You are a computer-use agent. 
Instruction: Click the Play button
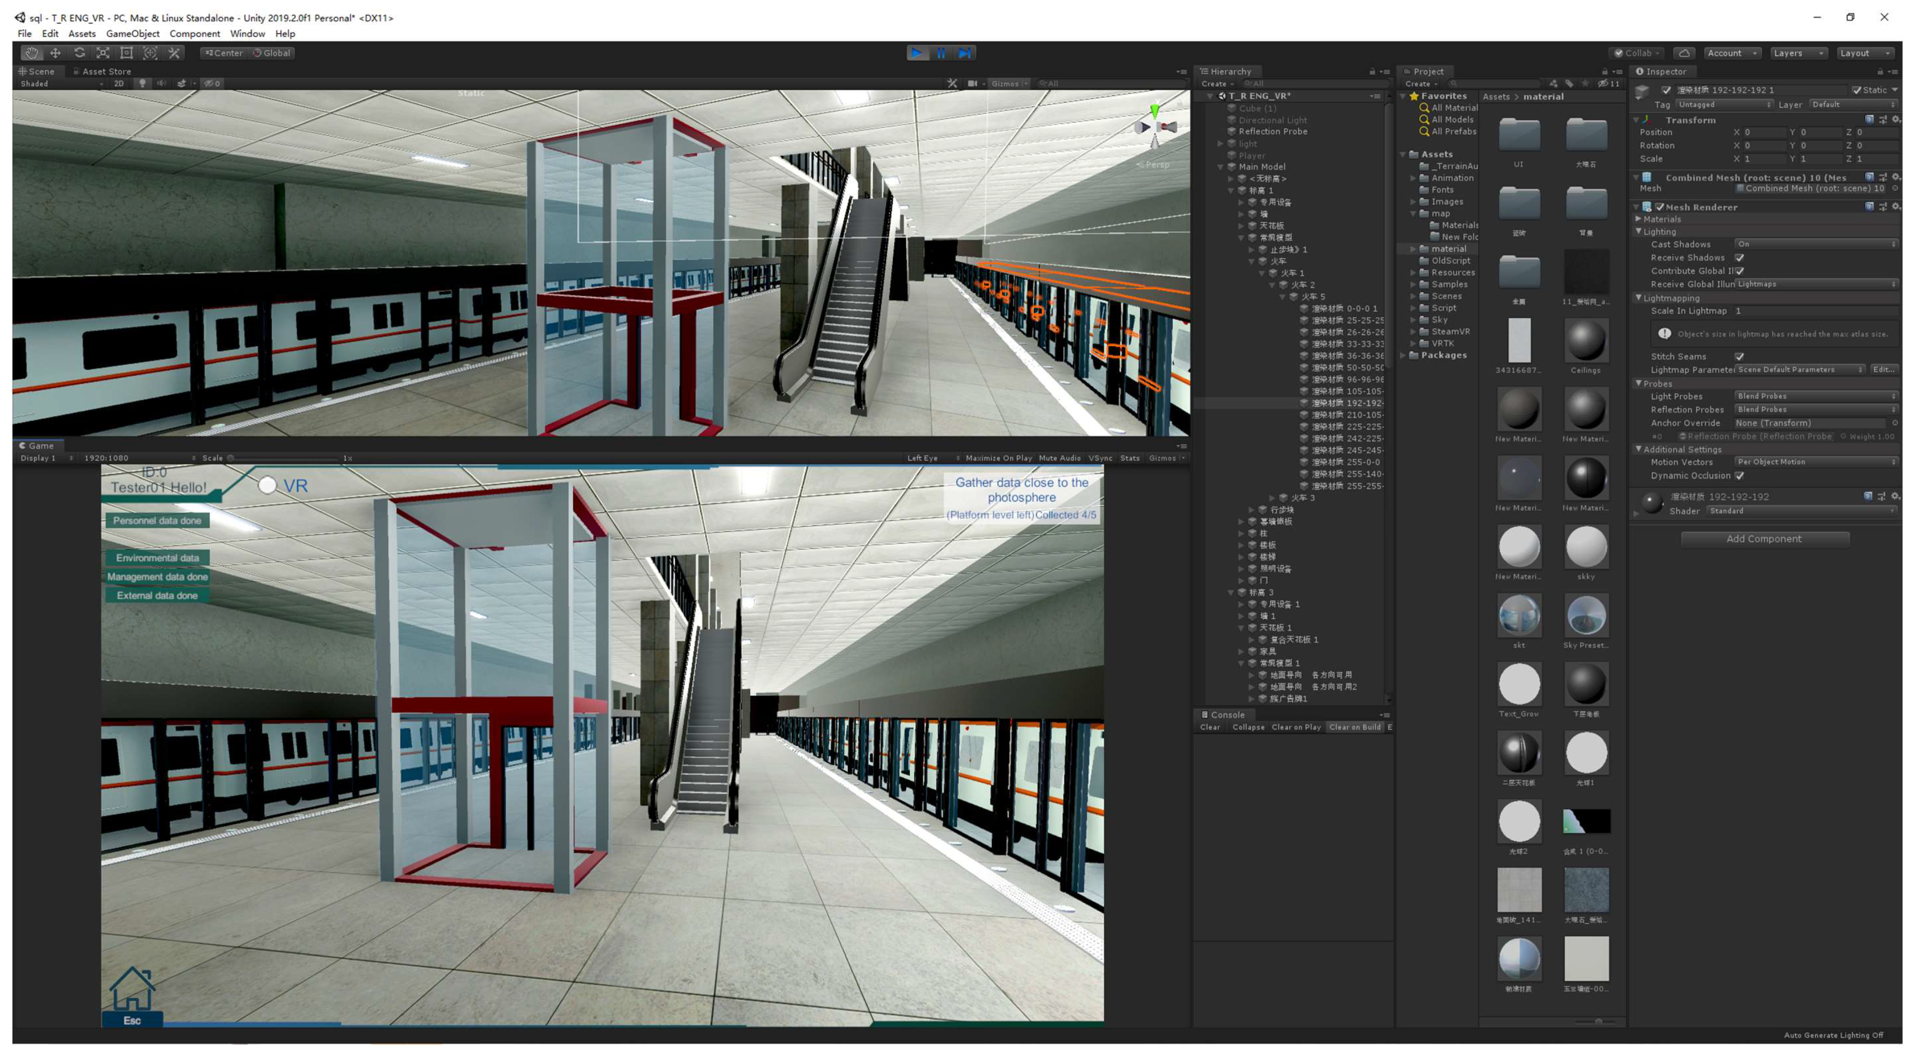(917, 53)
